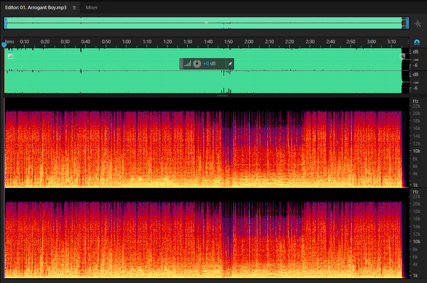Grab the HUD dotted grip handle
The width and height of the screenshot is (427, 283).
(182, 64)
